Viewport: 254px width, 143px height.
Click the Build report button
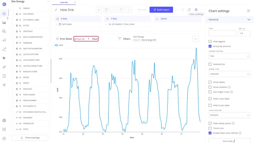[161, 10]
